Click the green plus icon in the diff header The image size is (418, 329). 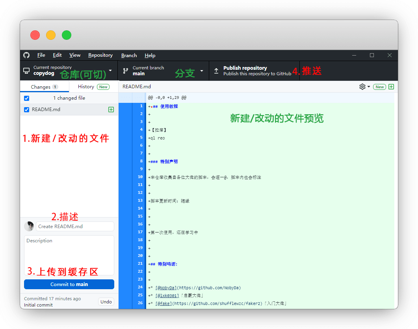point(391,86)
